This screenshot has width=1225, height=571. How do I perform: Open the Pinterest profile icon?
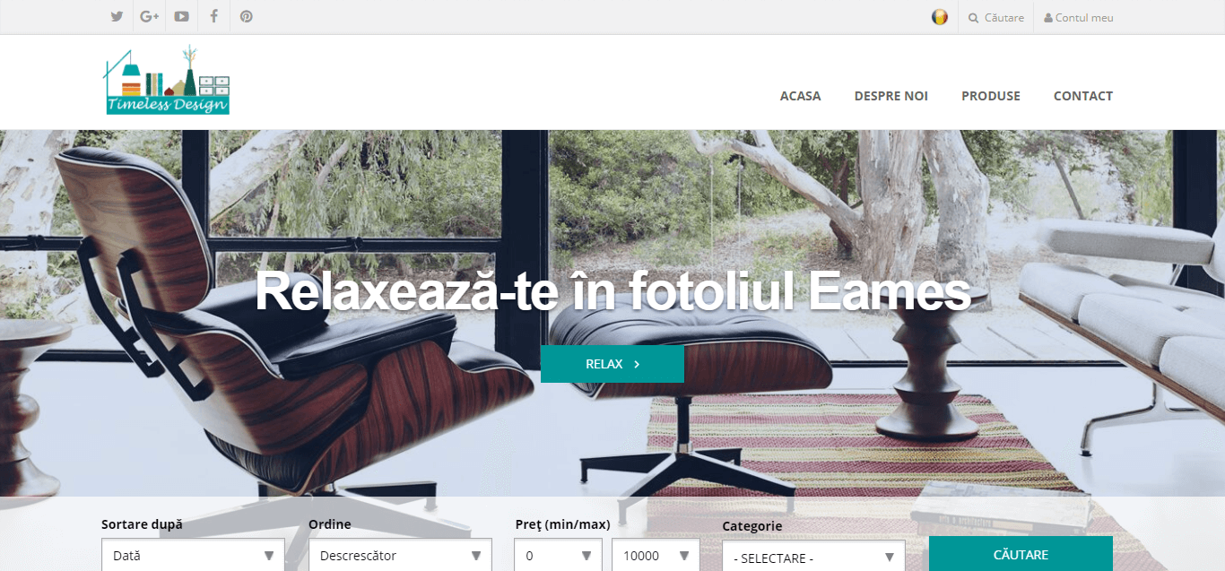click(x=247, y=17)
